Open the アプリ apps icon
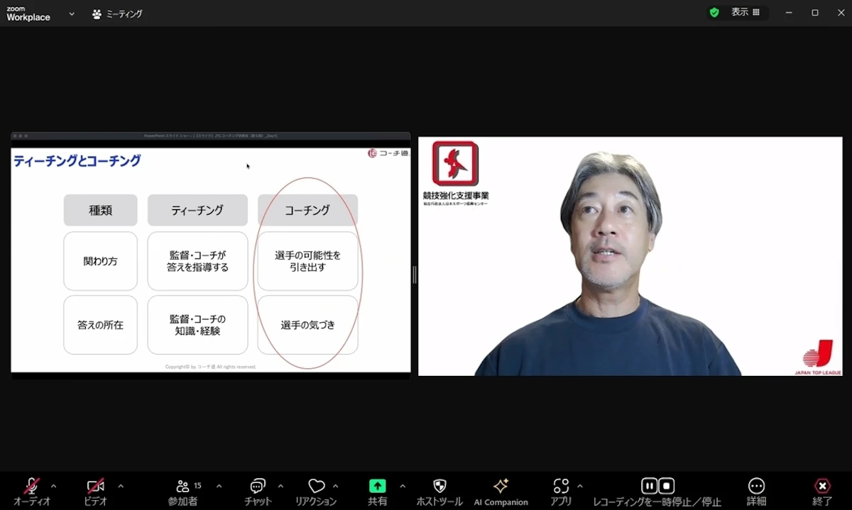The width and height of the screenshot is (852, 510). click(561, 486)
